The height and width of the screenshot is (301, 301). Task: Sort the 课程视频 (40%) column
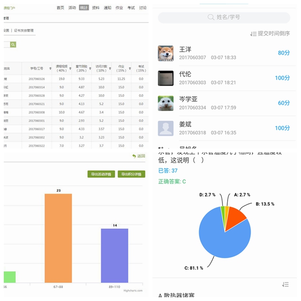click(70, 68)
